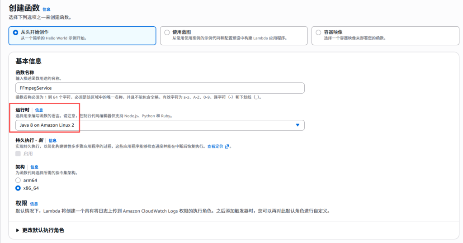Select the 从头开始创作 radio button
This screenshot has height=243, width=463.
(16, 33)
